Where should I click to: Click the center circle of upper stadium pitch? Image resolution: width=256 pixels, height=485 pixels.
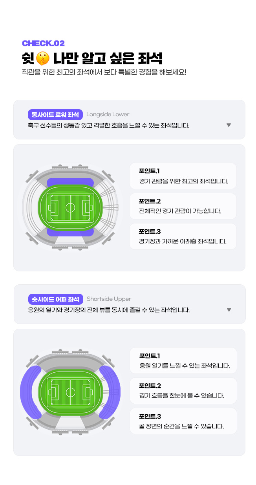click(70, 207)
